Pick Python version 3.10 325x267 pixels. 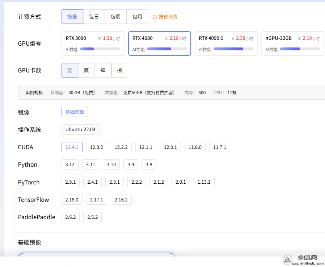[111, 164]
